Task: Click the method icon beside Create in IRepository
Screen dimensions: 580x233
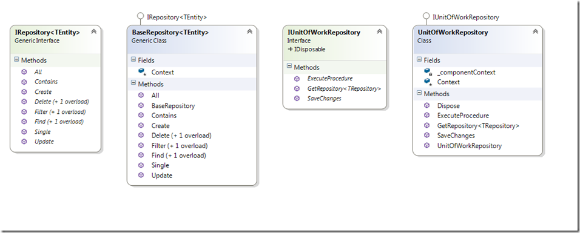Action: point(24,92)
